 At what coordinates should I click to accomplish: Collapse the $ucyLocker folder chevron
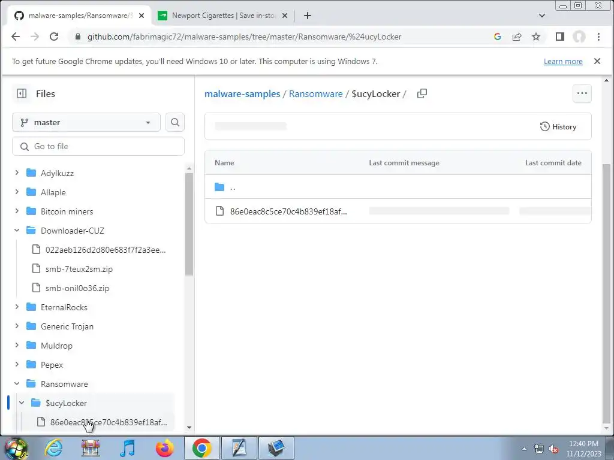22,402
